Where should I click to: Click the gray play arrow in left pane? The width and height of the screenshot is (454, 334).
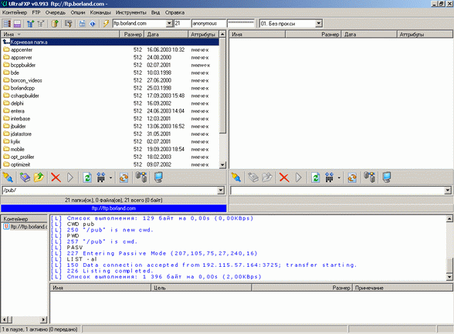[x=69, y=177]
